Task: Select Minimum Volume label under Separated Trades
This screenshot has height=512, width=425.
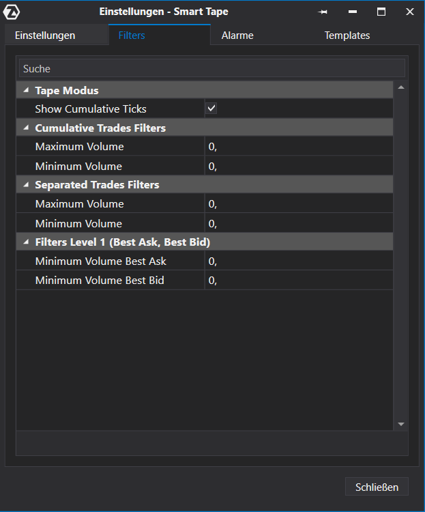Action: pos(78,224)
